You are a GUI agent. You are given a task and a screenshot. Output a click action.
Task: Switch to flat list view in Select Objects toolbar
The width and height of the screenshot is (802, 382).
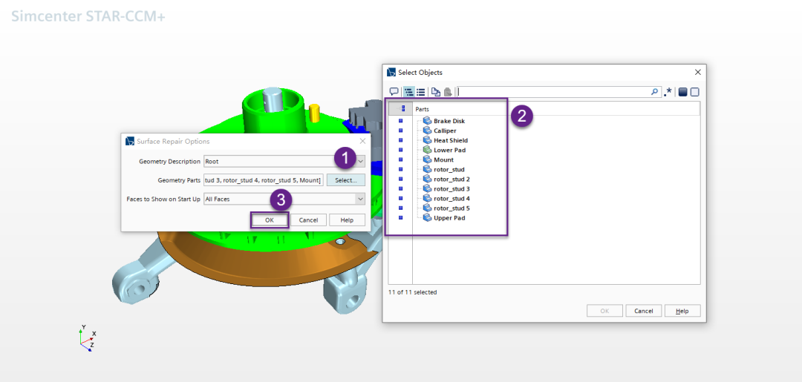[420, 92]
